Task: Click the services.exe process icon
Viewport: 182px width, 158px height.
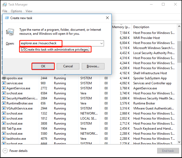Action: click(x=4, y=83)
